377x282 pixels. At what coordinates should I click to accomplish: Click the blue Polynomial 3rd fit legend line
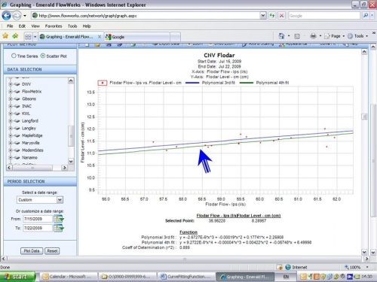pyautogui.click(x=192, y=83)
